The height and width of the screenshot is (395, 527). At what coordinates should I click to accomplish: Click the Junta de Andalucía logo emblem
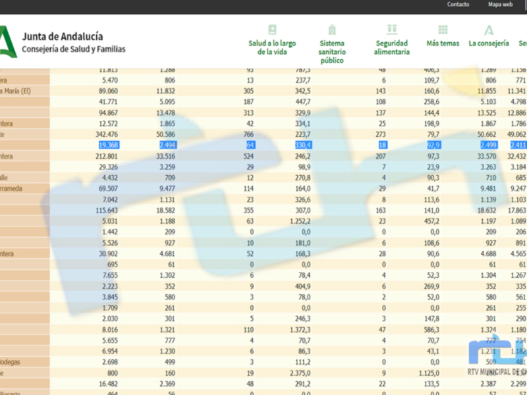(x=8, y=42)
